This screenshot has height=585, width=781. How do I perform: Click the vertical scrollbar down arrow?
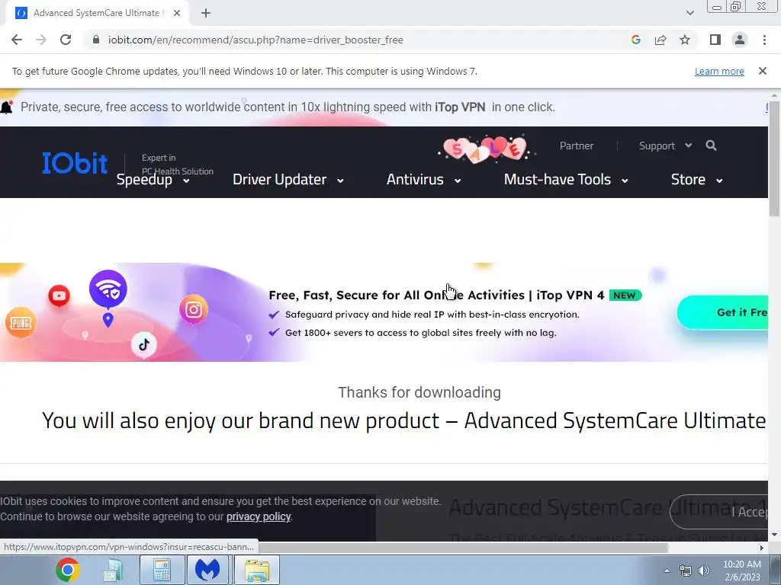[x=774, y=535]
